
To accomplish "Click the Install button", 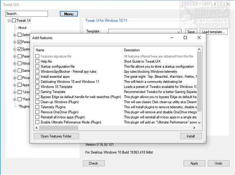I will 191,136.
